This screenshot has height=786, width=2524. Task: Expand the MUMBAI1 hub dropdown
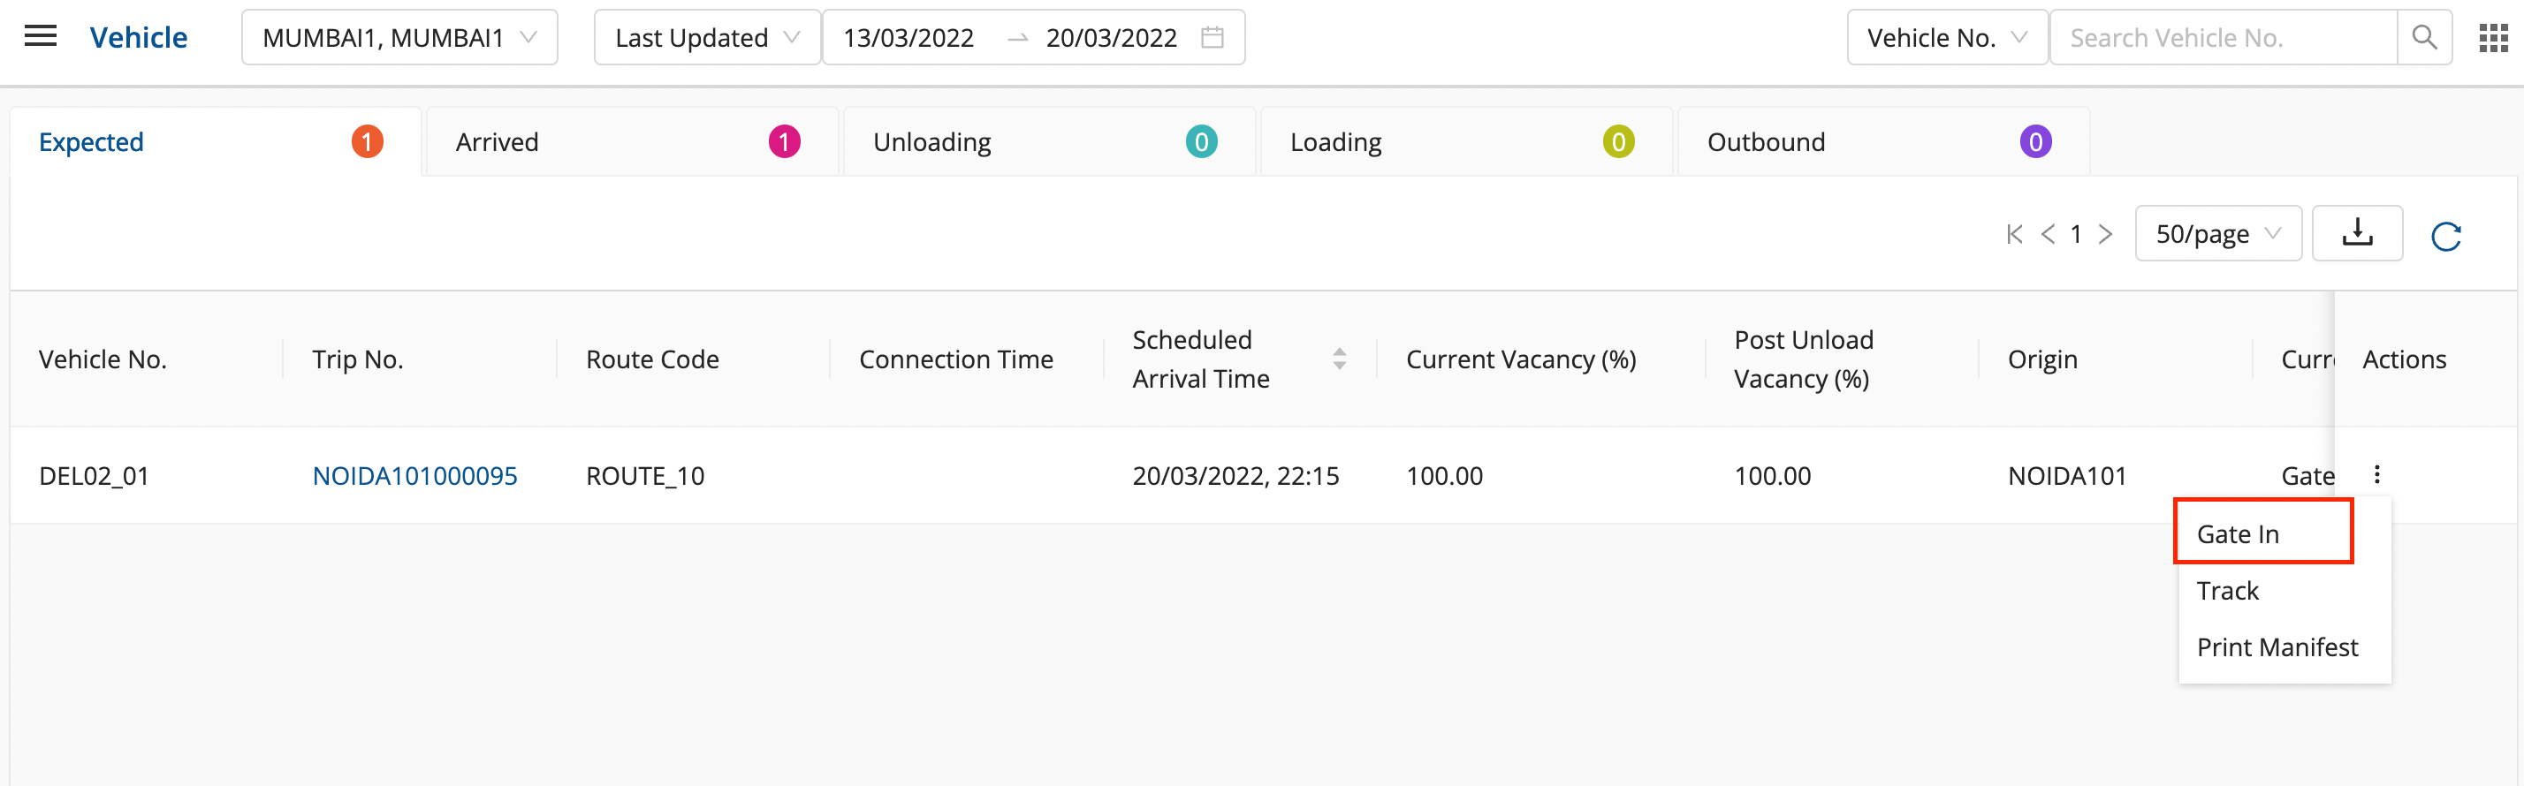click(399, 37)
